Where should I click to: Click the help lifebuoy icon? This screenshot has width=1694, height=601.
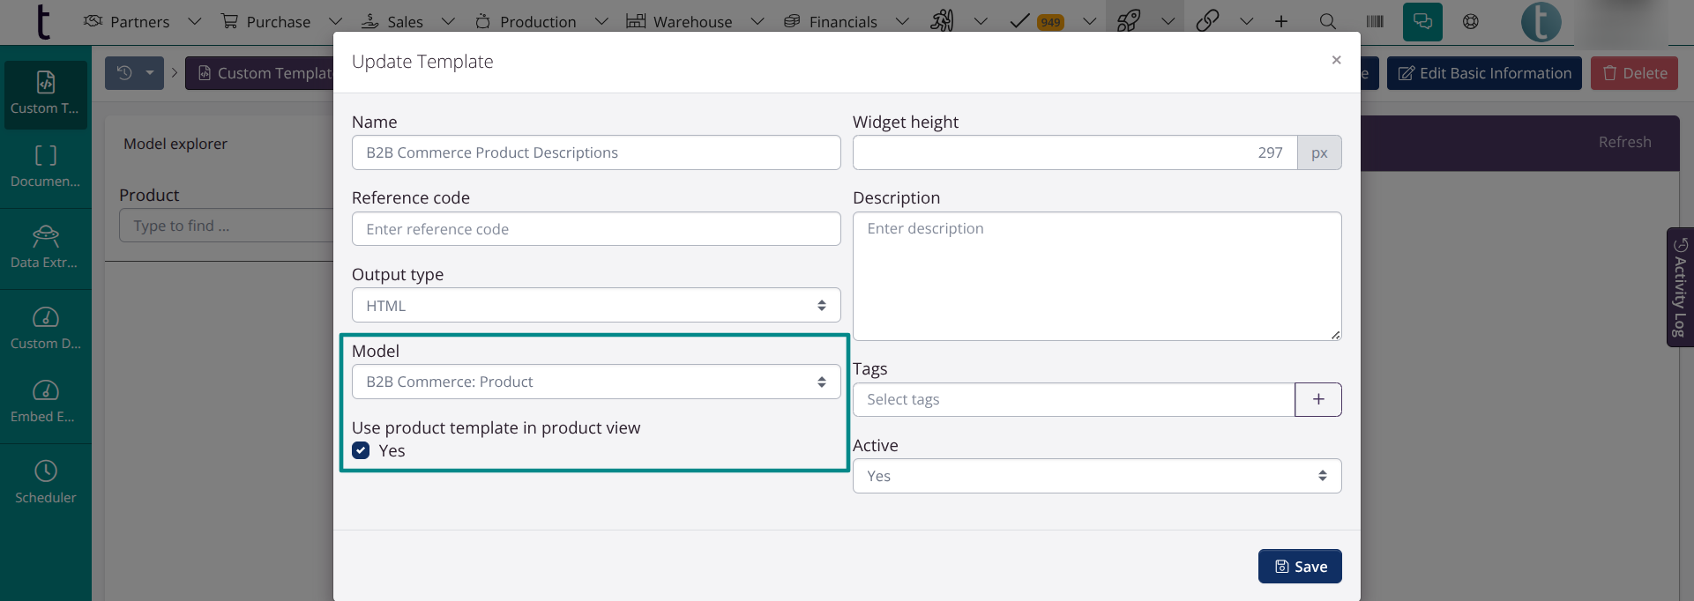(1471, 21)
